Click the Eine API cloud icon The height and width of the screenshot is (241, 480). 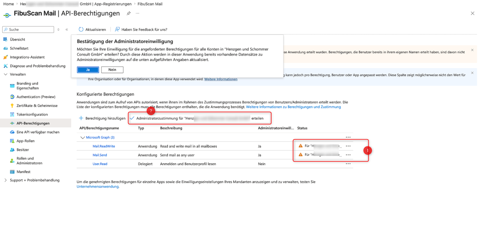coord(12,132)
